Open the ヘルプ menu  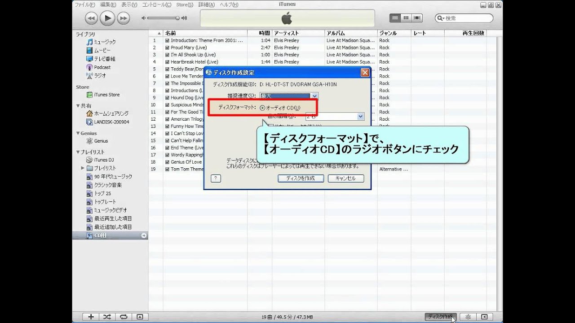(229, 4)
